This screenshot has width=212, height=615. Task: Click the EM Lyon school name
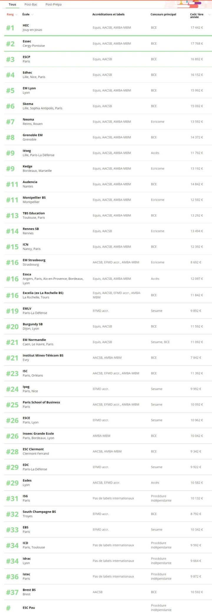[x=29, y=88]
